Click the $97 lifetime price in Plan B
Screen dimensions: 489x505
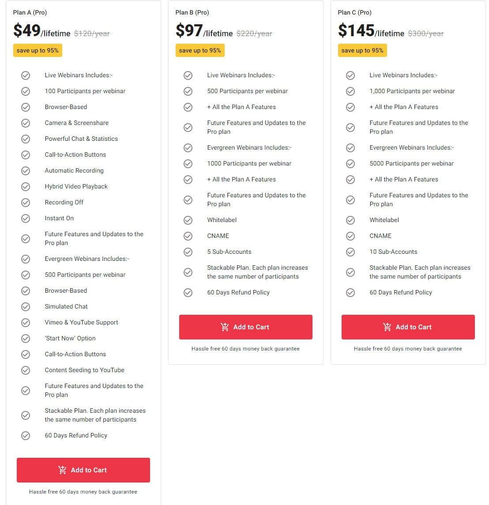(204, 31)
